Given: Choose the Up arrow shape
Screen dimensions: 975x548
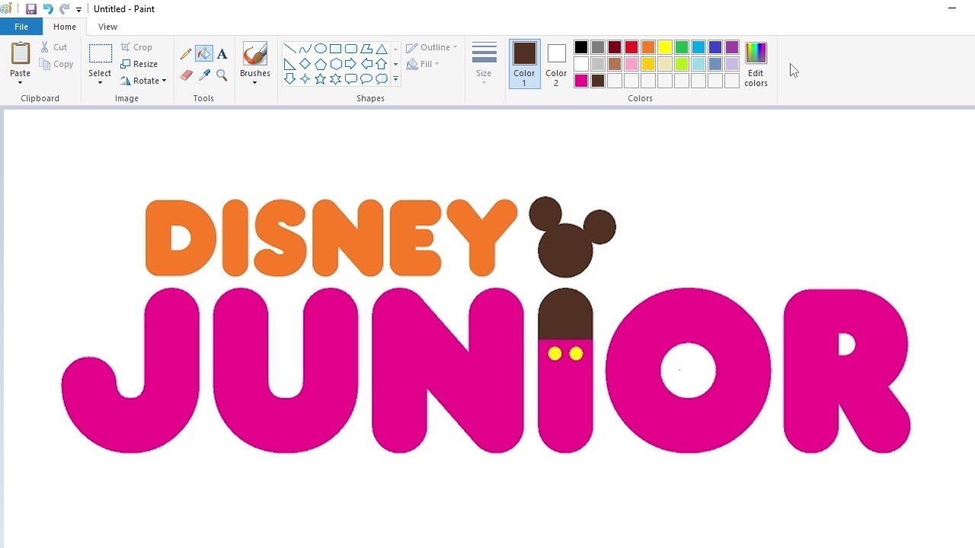Looking at the screenshot, I should click(382, 64).
